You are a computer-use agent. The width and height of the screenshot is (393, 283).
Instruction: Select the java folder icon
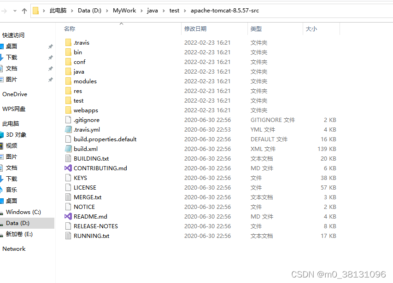[68, 72]
